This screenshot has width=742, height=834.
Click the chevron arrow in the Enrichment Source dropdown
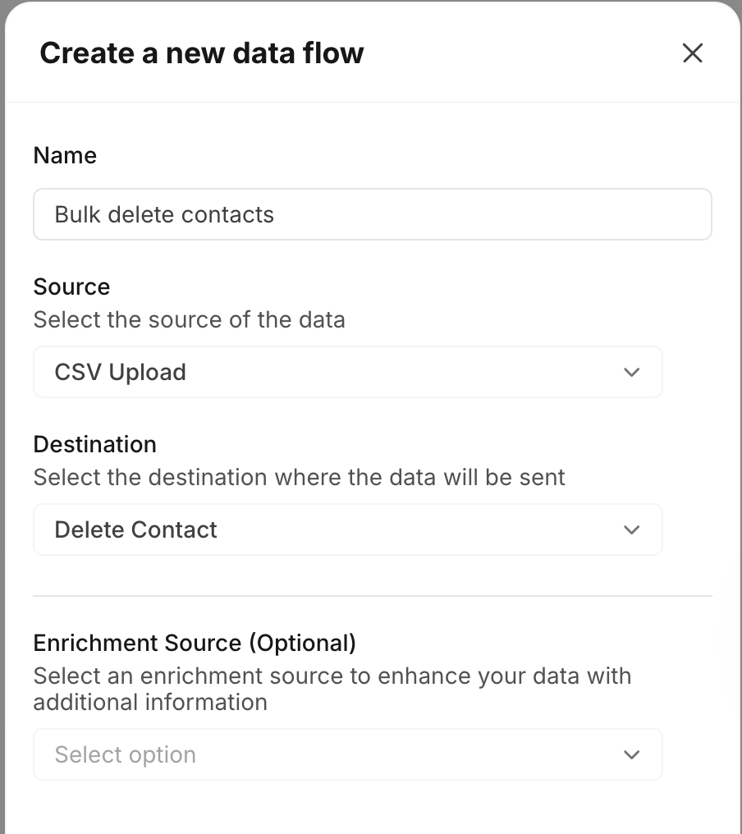click(x=631, y=754)
